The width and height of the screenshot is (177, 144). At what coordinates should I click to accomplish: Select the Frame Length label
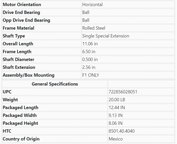point(17,52)
